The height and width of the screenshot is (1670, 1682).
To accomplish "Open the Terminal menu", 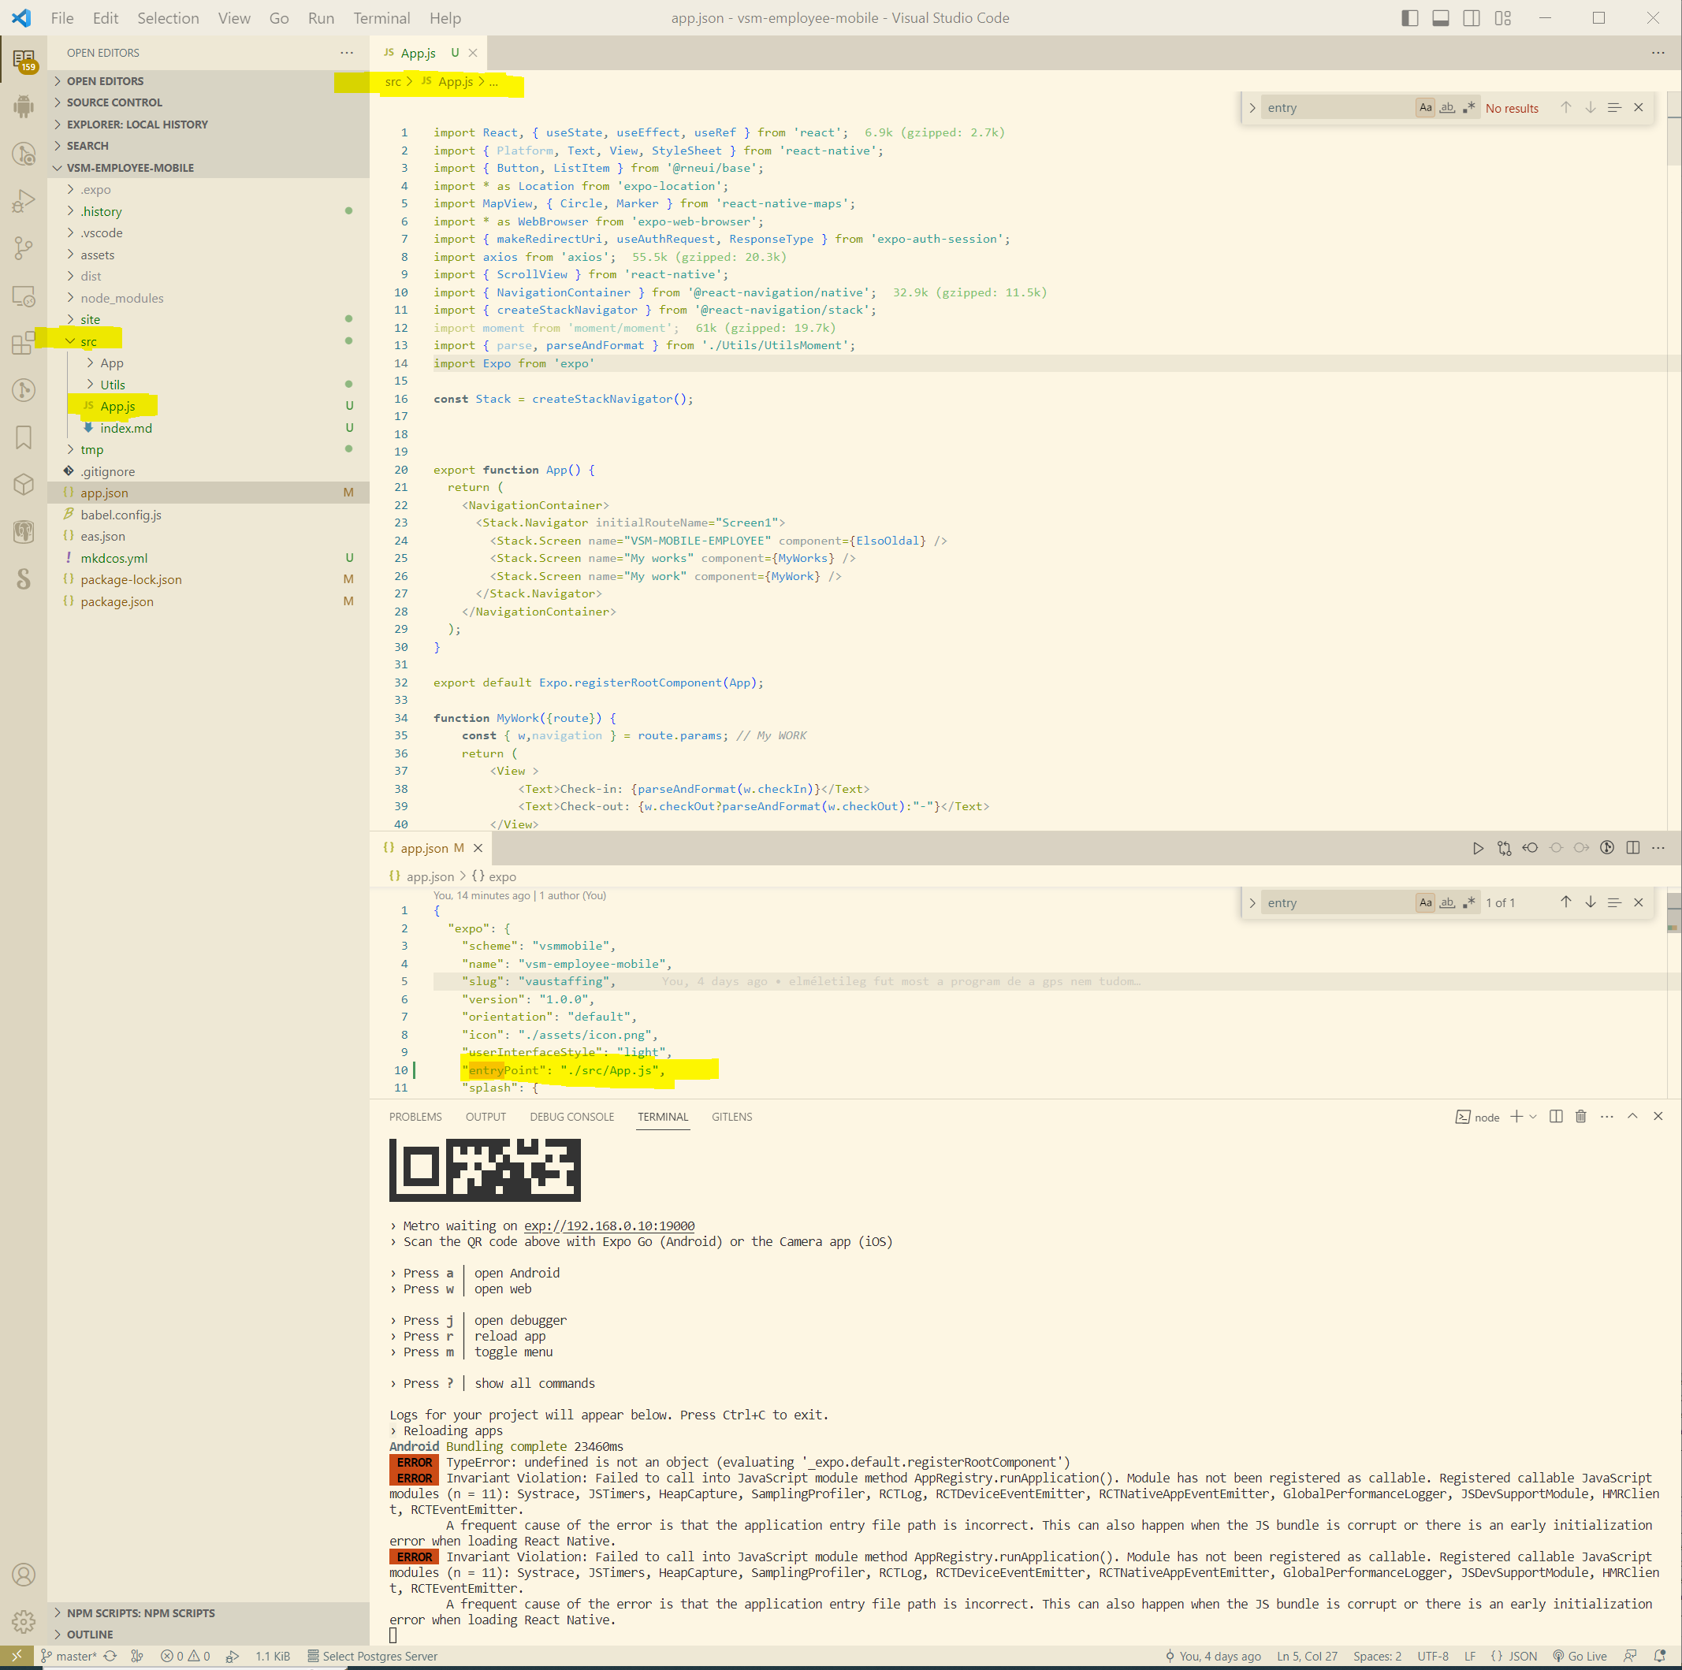I will pyautogui.click(x=381, y=17).
